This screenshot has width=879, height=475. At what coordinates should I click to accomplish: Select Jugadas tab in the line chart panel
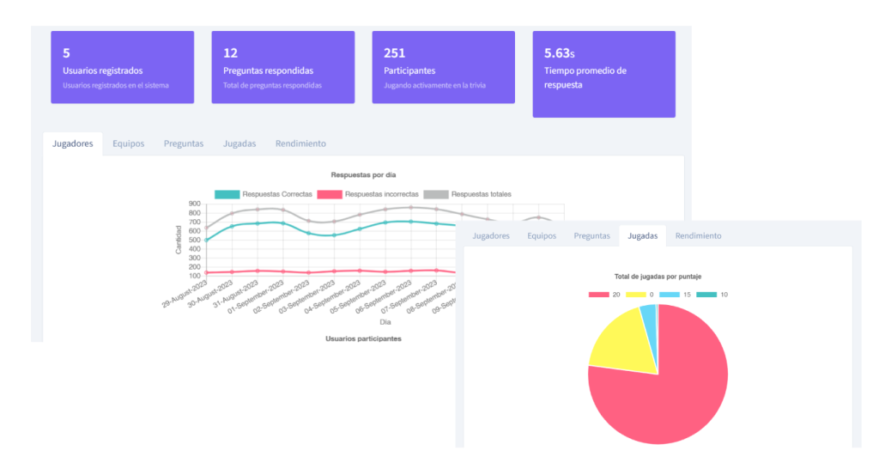pos(239,143)
